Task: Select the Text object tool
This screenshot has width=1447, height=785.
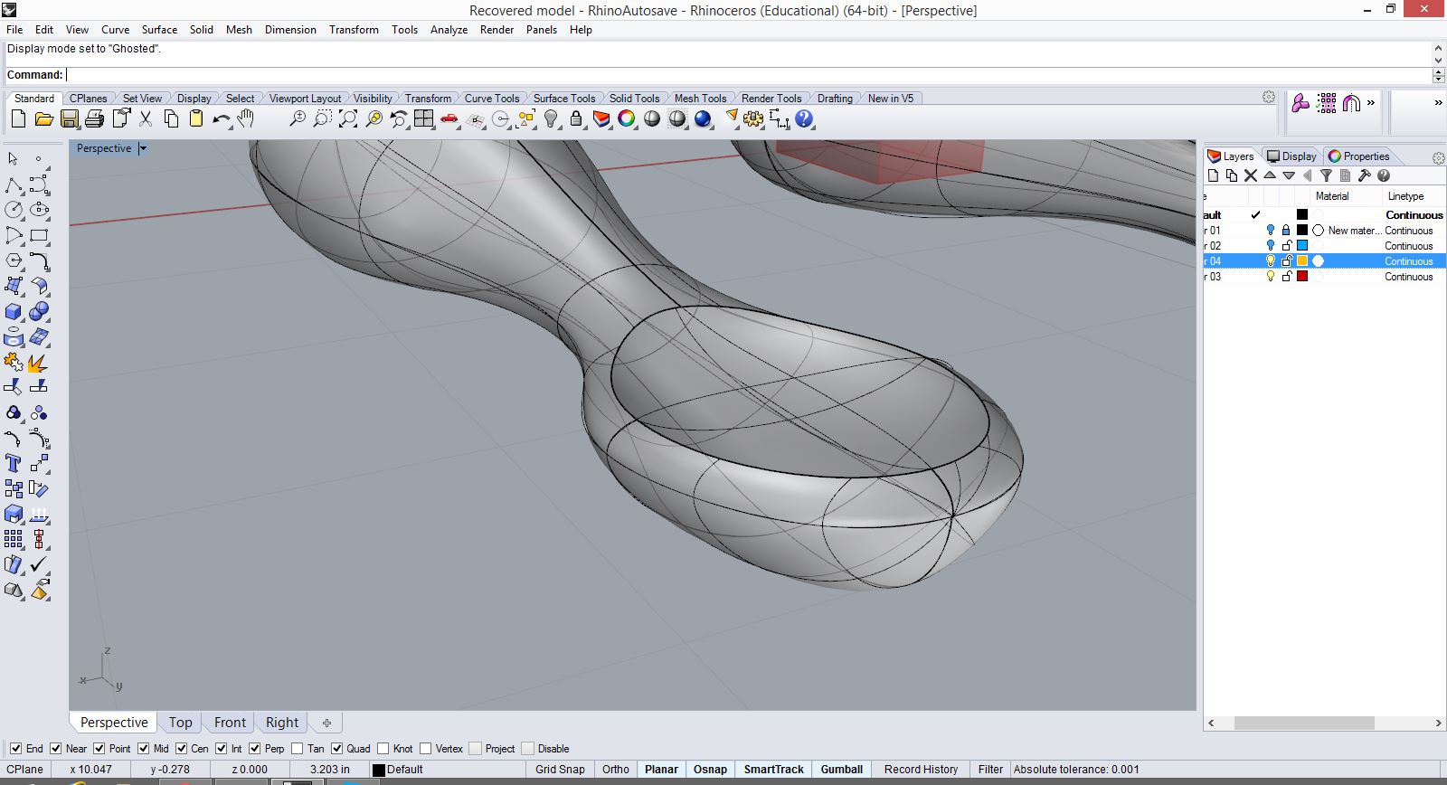Action: [14, 463]
